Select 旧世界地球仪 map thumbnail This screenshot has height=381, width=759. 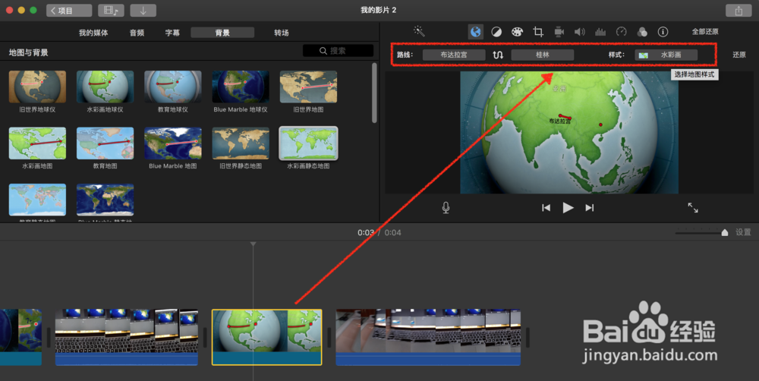point(37,87)
